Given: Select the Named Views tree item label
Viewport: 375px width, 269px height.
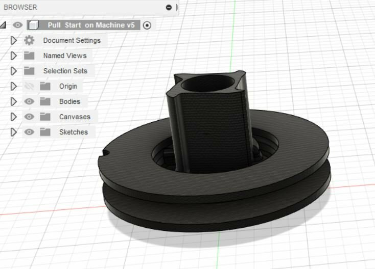Looking at the screenshot, I should pos(65,56).
